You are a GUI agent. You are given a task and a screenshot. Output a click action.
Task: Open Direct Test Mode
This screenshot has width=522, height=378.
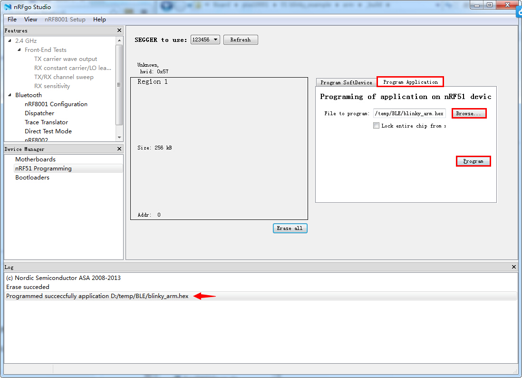point(48,131)
